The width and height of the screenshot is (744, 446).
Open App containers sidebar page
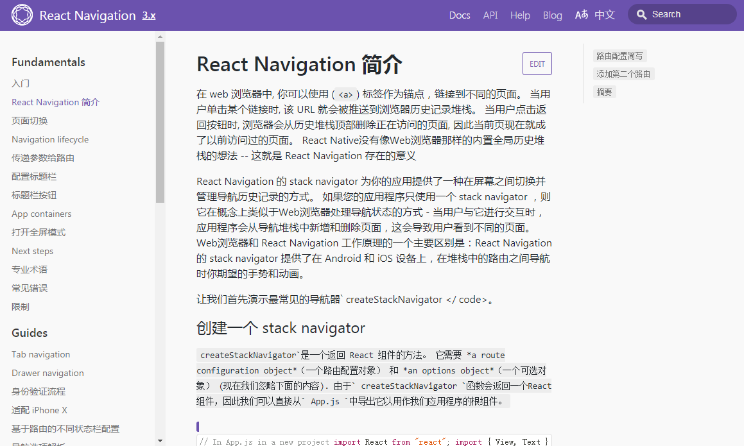coord(42,214)
